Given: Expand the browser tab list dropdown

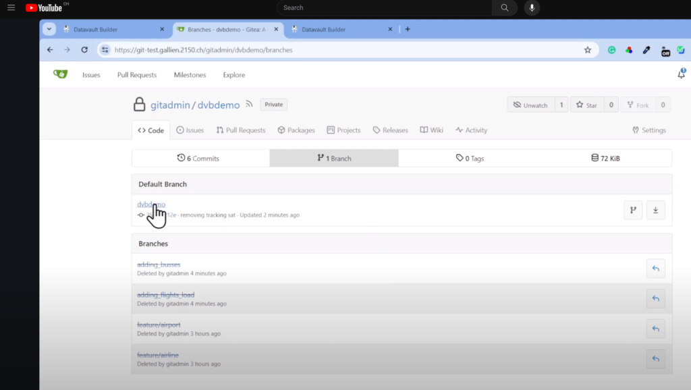Looking at the screenshot, I should pyautogui.click(x=49, y=29).
